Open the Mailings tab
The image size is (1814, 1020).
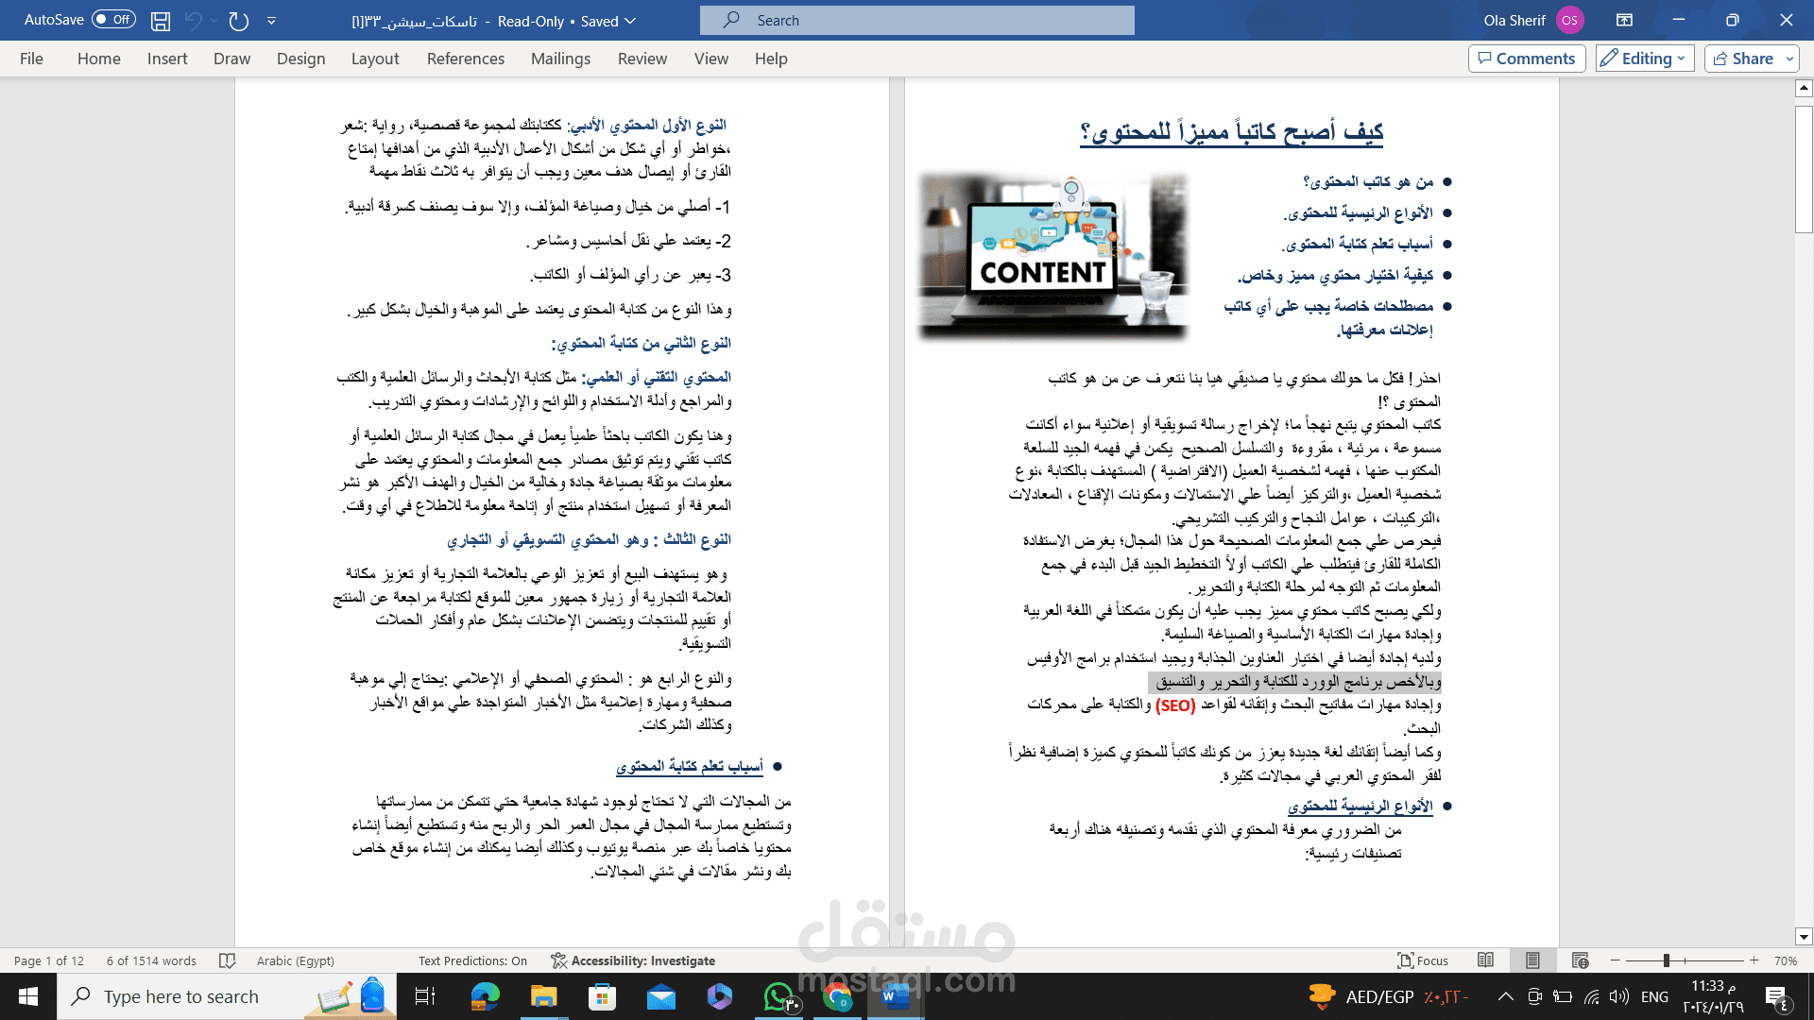(x=560, y=59)
